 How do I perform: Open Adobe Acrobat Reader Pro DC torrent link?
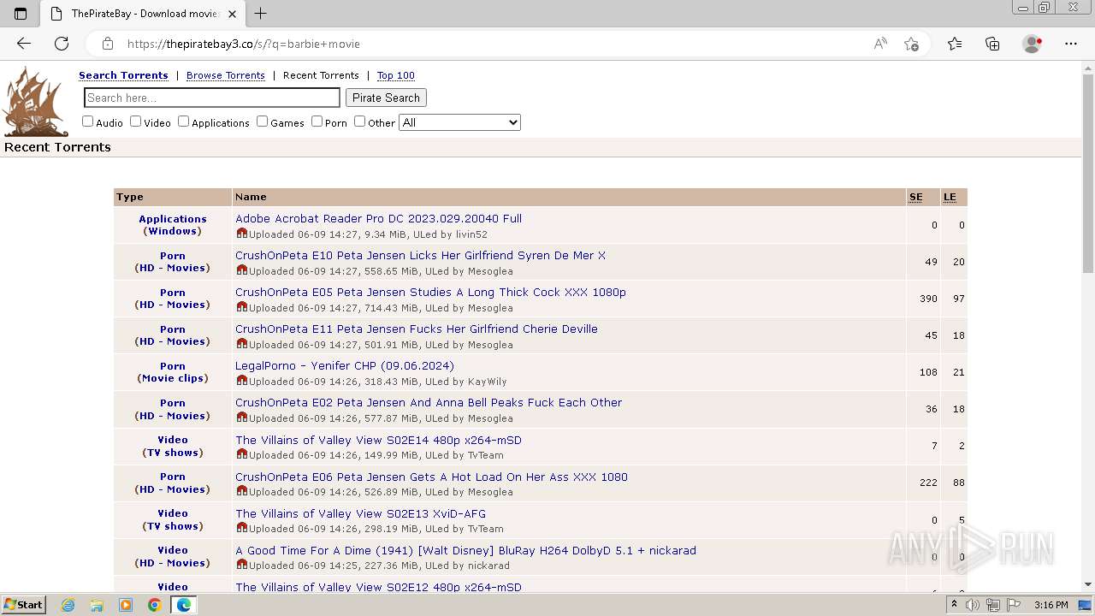pos(378,218)
